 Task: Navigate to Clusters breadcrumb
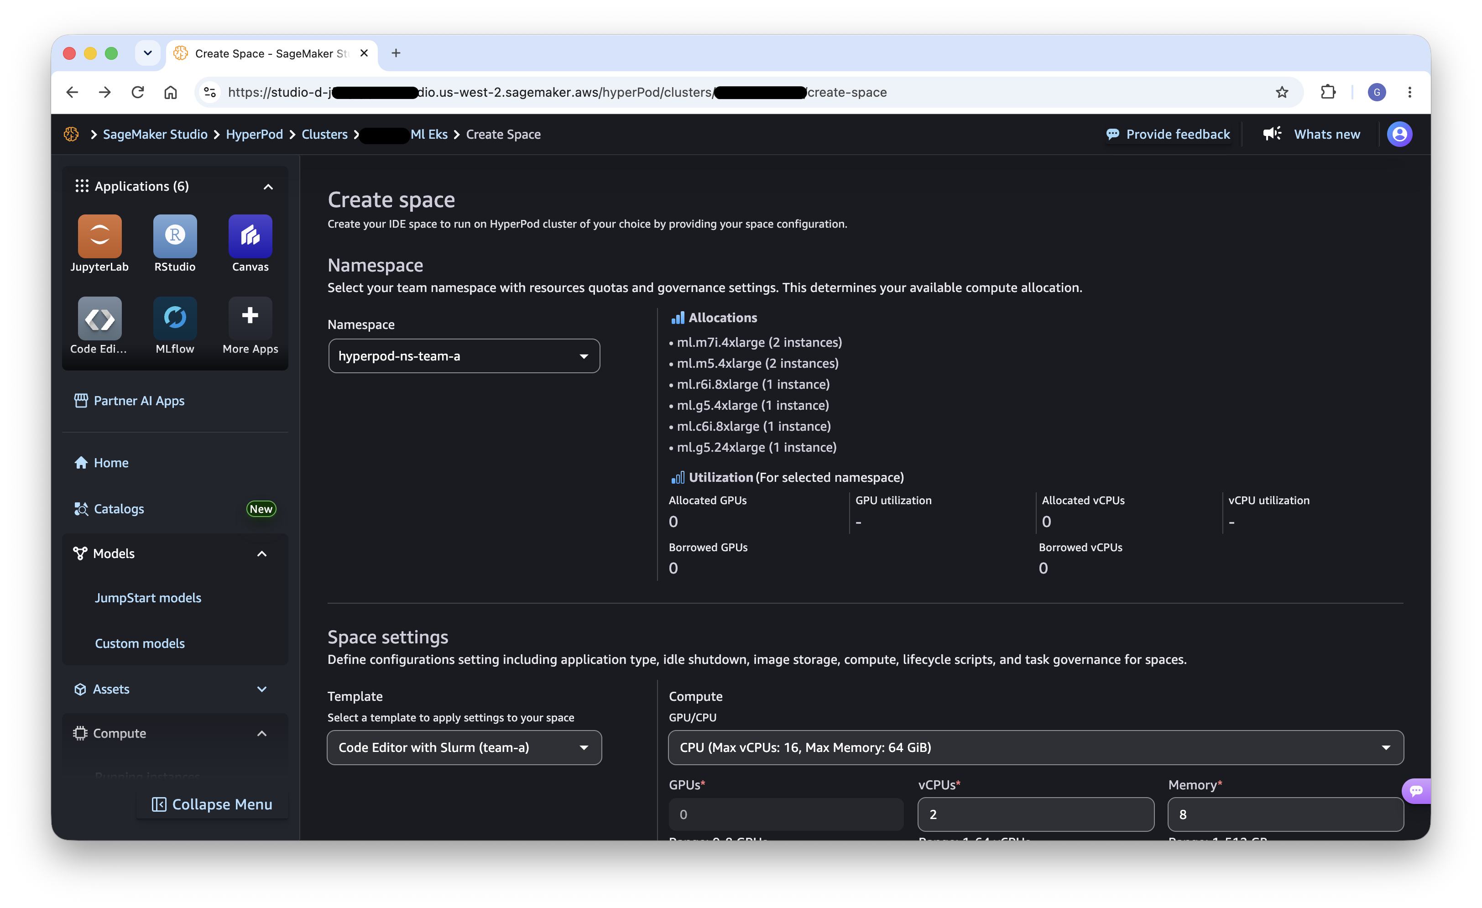[324, 134]
